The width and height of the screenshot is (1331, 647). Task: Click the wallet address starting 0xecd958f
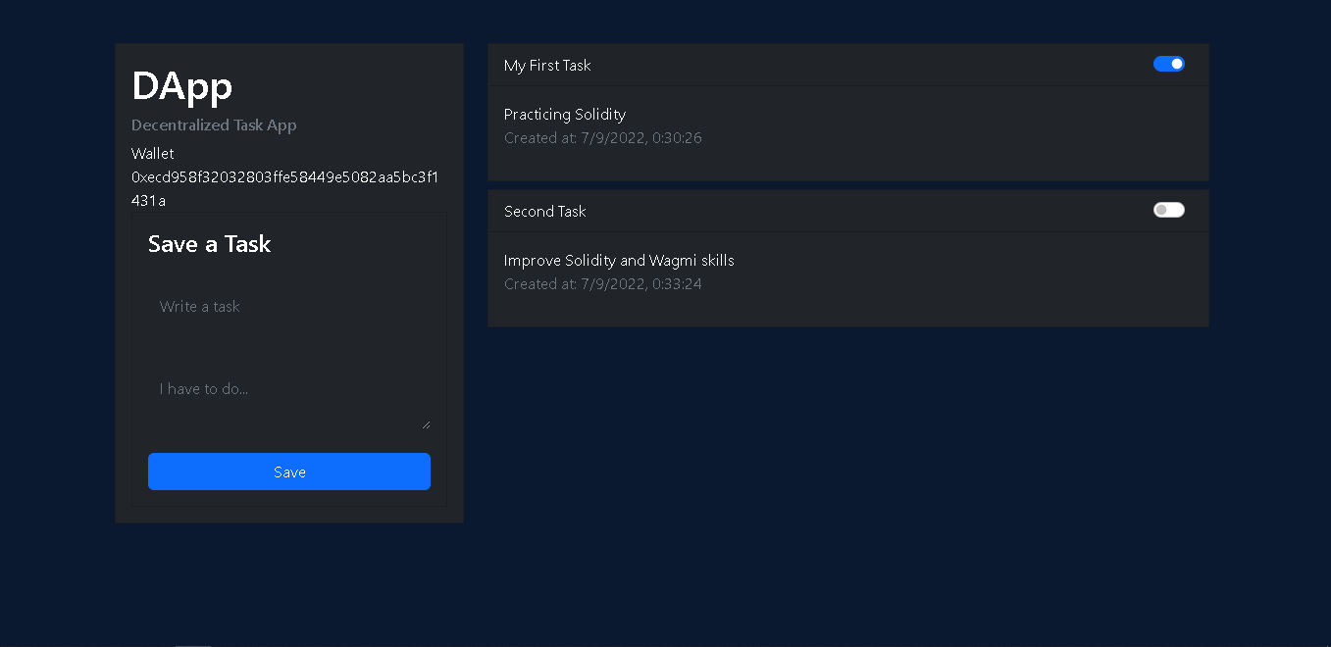coord(284,189)
